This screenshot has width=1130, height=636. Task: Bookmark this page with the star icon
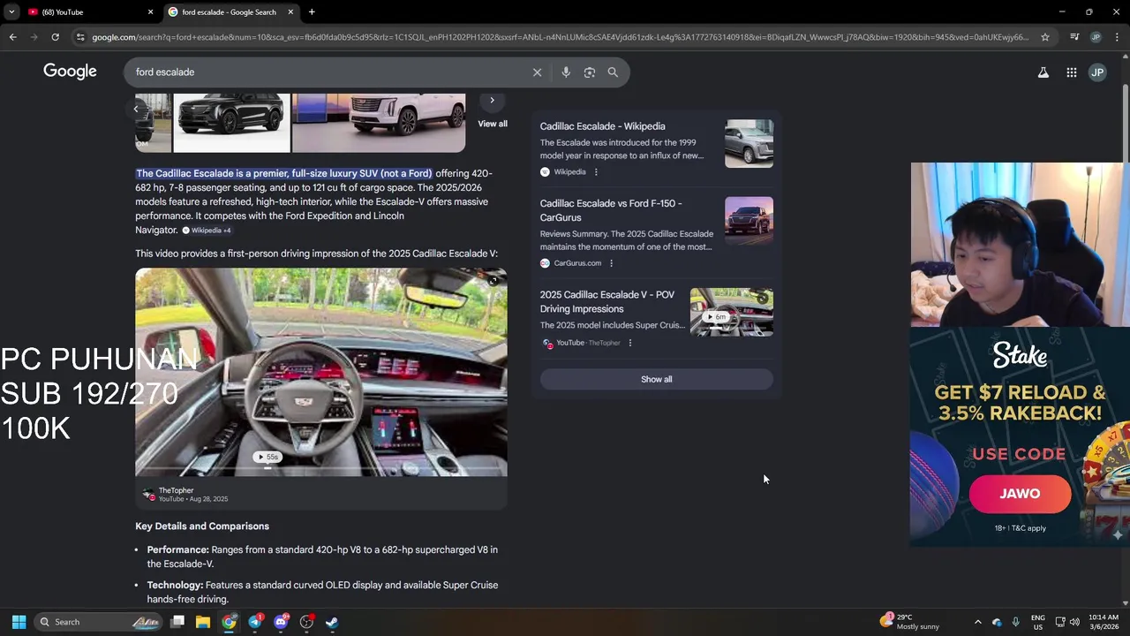pos(1045,37)
